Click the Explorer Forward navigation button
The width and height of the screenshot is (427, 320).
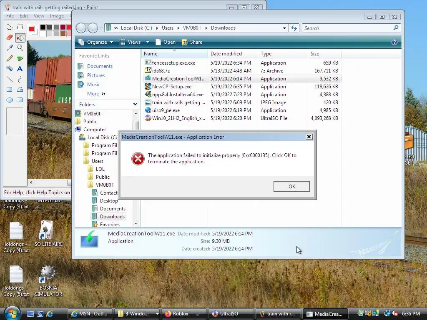(x=93, y=28)
